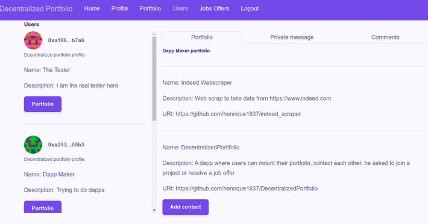Click the 'Users' section heading
This screenshot has width=428, height=224.
tap(31, 25)
